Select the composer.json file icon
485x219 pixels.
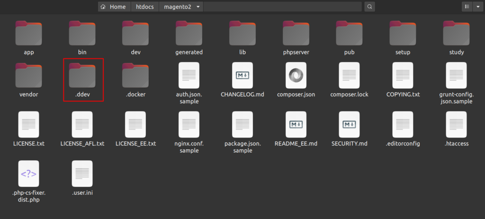click(x=296, y=75)
